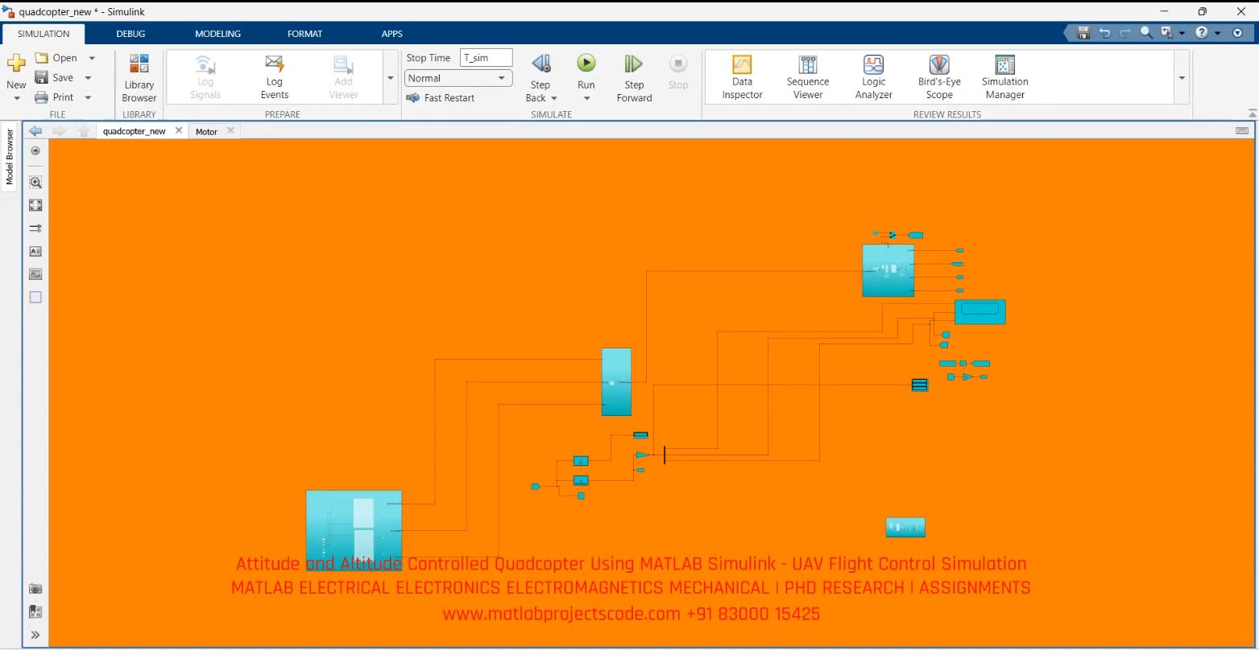Open the Step Back options dropdown

(554, 98)
